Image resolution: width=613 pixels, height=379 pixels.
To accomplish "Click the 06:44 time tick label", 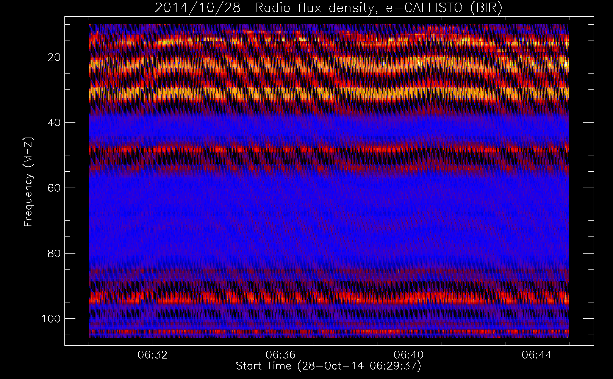I will coord(537,355).
